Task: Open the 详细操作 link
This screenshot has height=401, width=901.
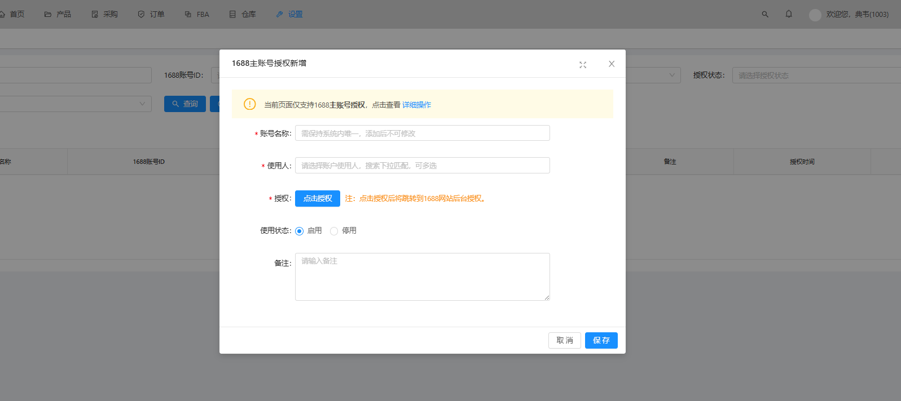Action: coord(416,105)
